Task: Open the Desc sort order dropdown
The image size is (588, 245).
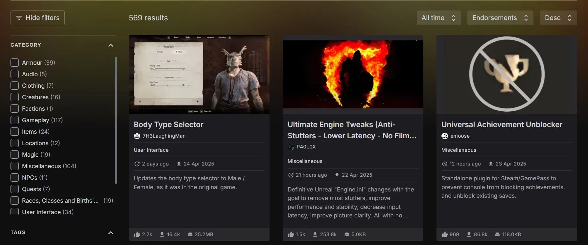Action: 558,18
